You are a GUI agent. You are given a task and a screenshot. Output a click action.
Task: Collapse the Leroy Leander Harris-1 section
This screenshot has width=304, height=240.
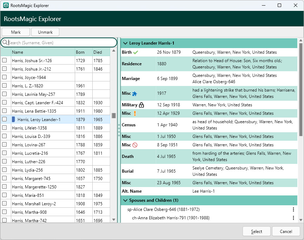tap(125, 43)
